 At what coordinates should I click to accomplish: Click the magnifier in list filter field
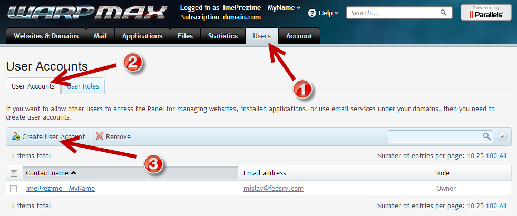pyautogui.click(x=486, y=136)
